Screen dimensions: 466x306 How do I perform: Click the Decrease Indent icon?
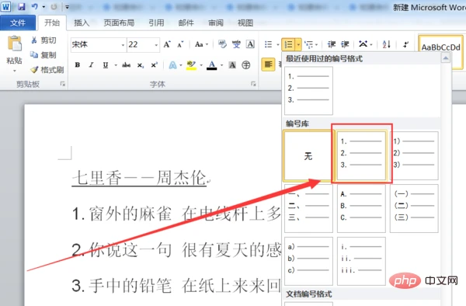pos(332,44)
